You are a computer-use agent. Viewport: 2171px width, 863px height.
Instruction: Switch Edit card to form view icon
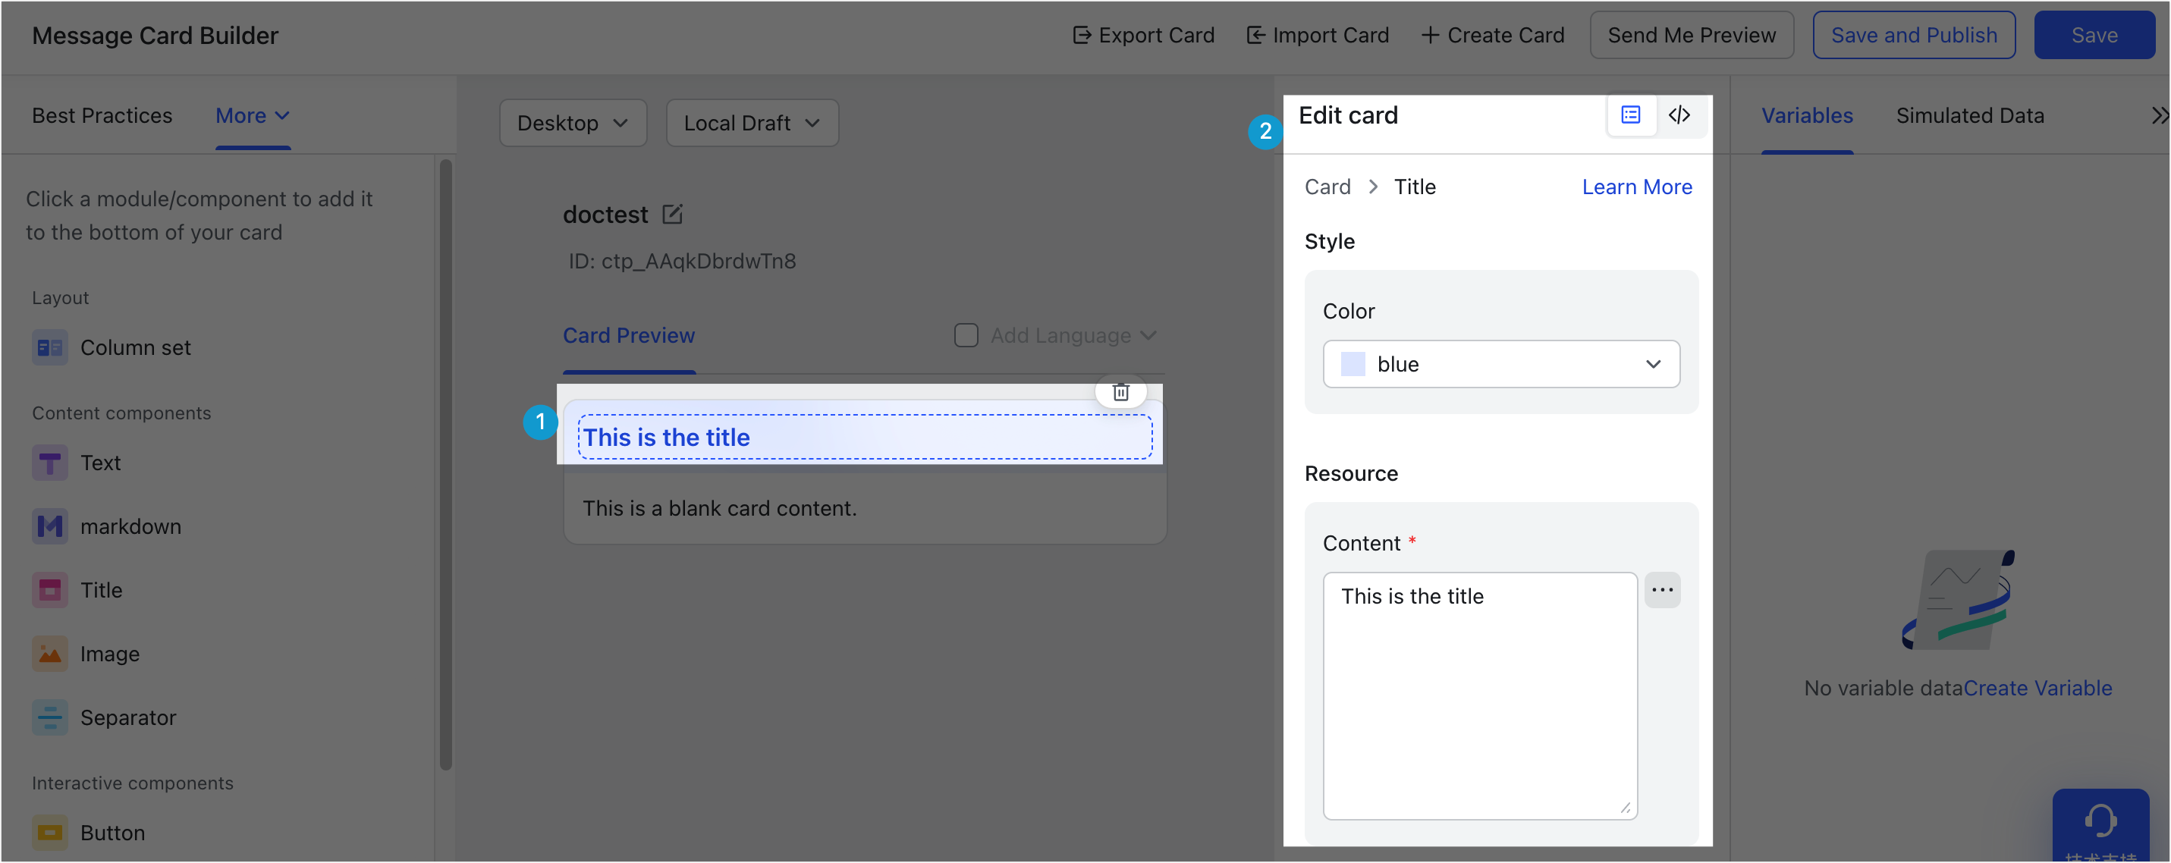pos(1631,115)
